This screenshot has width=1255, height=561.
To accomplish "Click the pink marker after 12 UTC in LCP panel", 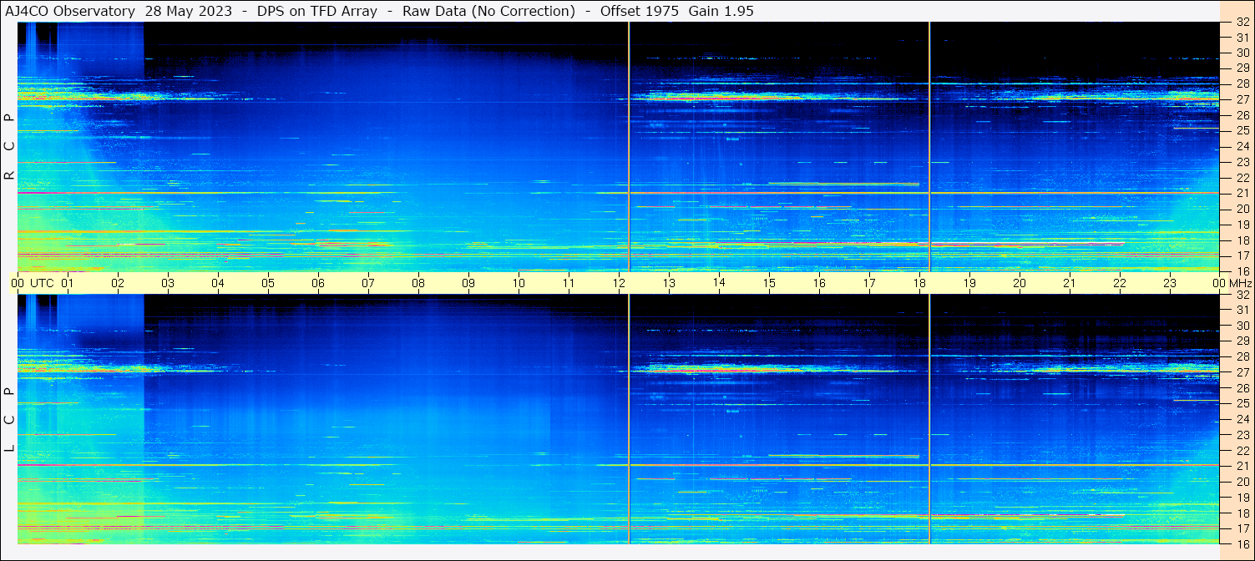I will click(x=629, y=420).
